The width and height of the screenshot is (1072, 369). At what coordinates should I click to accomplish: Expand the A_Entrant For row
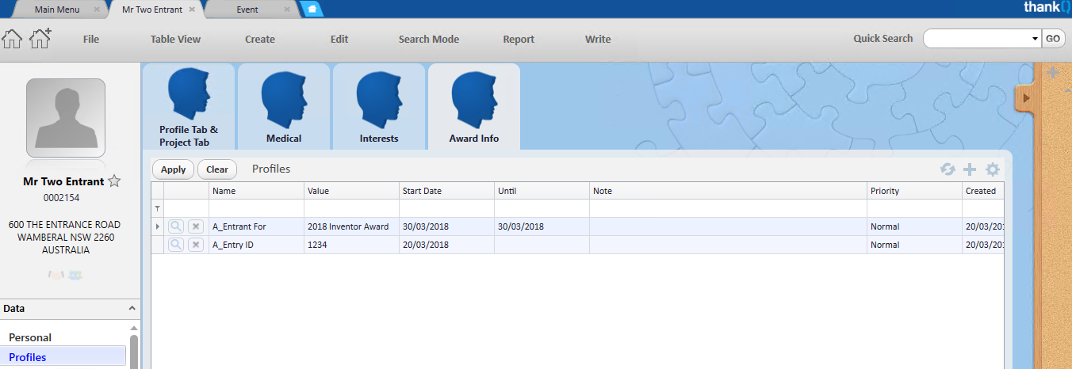coord(157,226)
